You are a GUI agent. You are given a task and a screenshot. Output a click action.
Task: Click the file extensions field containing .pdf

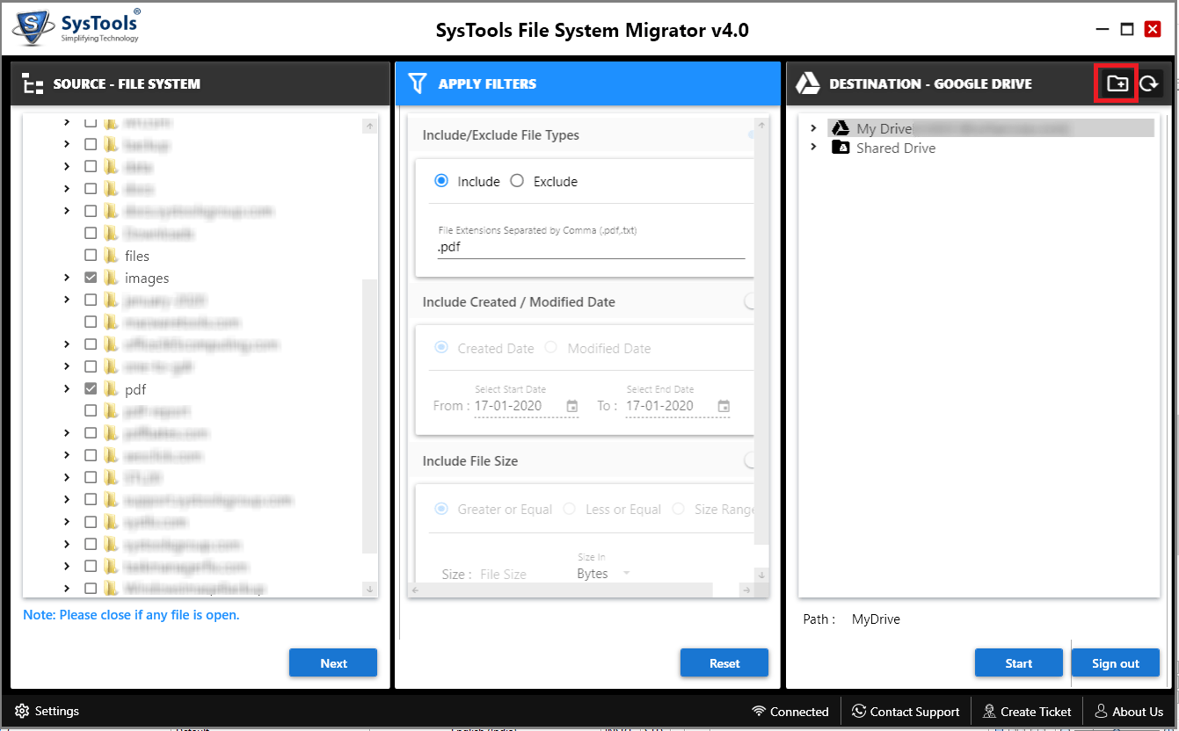(x=592, y=248)
